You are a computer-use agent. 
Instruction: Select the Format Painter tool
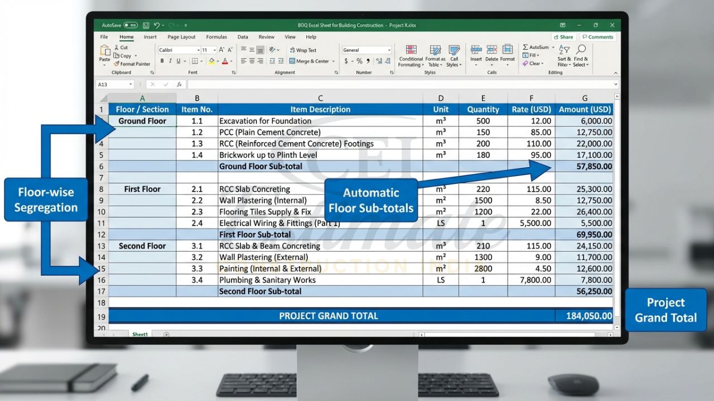132,63
